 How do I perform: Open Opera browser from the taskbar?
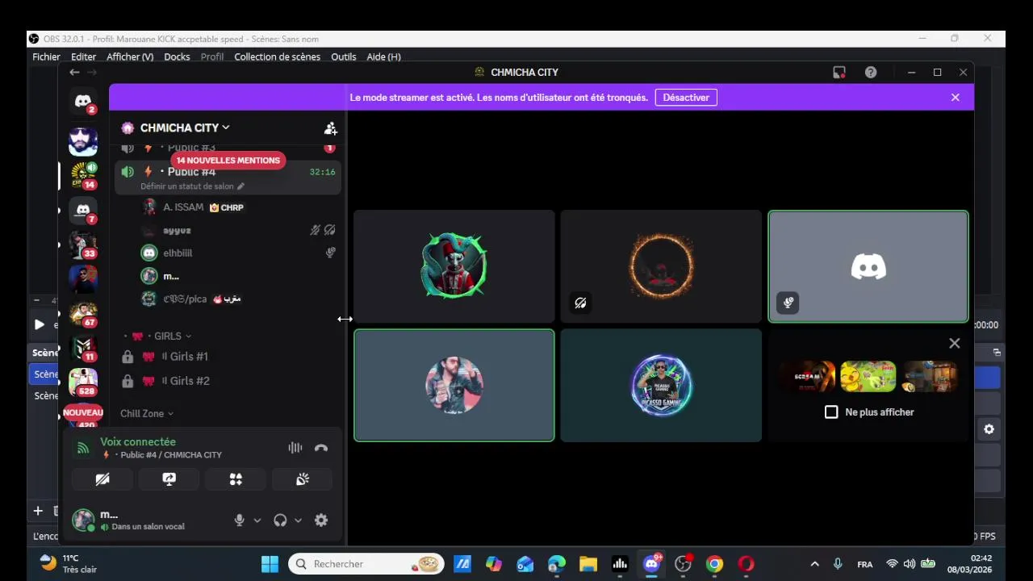click(x=746, y=564)
